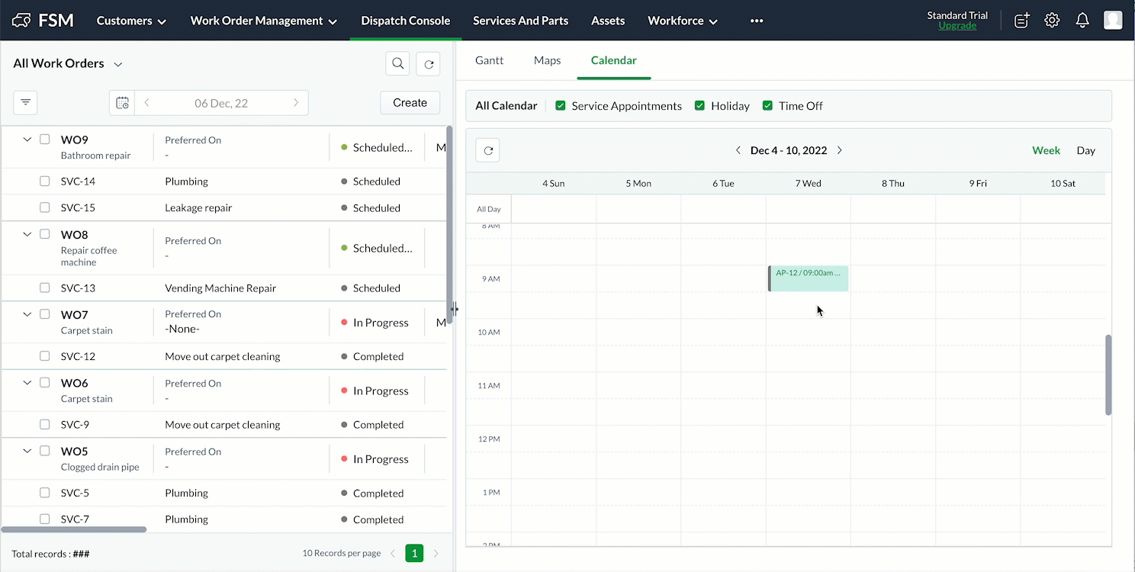The image size is (1135, 572).
Task: Open the work orders filter icon
Action: (25, 102)
